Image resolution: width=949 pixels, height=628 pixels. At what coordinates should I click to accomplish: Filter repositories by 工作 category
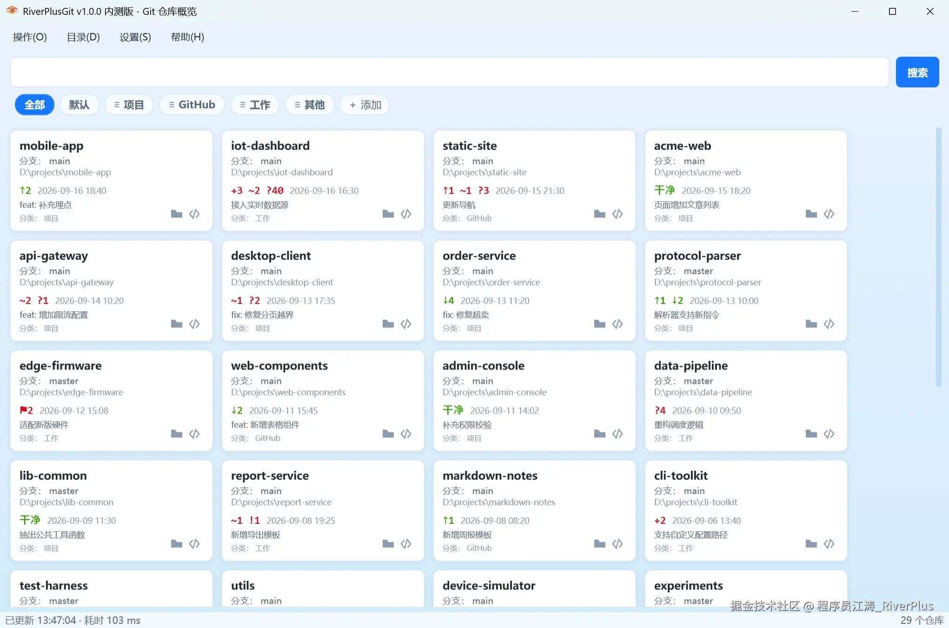255,105
